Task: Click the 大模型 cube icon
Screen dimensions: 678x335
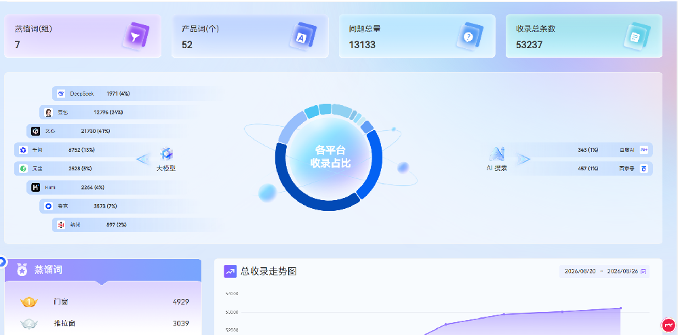Action: click(167, 154)
